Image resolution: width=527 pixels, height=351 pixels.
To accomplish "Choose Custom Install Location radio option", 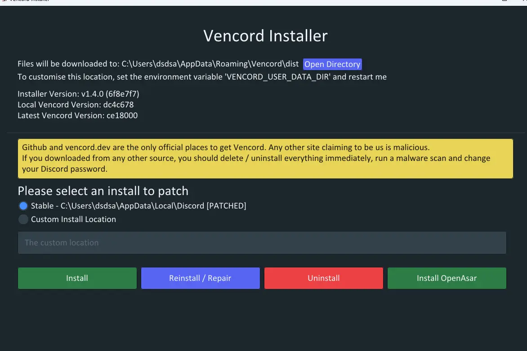I will (23, 219).
